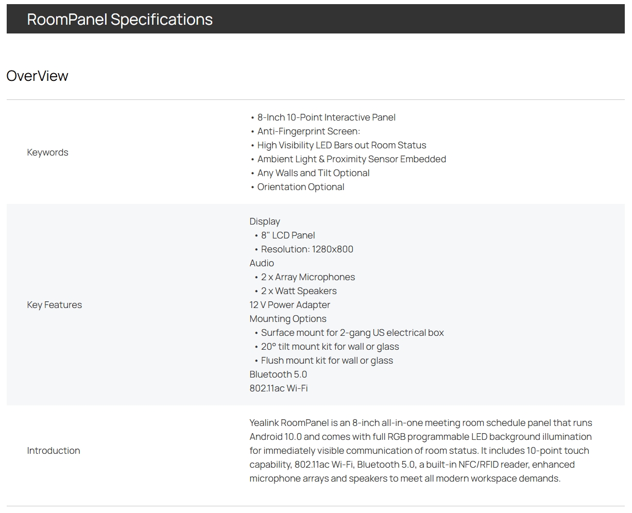
Task: Click the Display subheading in Key Features
Action: [x=265, y=221]
